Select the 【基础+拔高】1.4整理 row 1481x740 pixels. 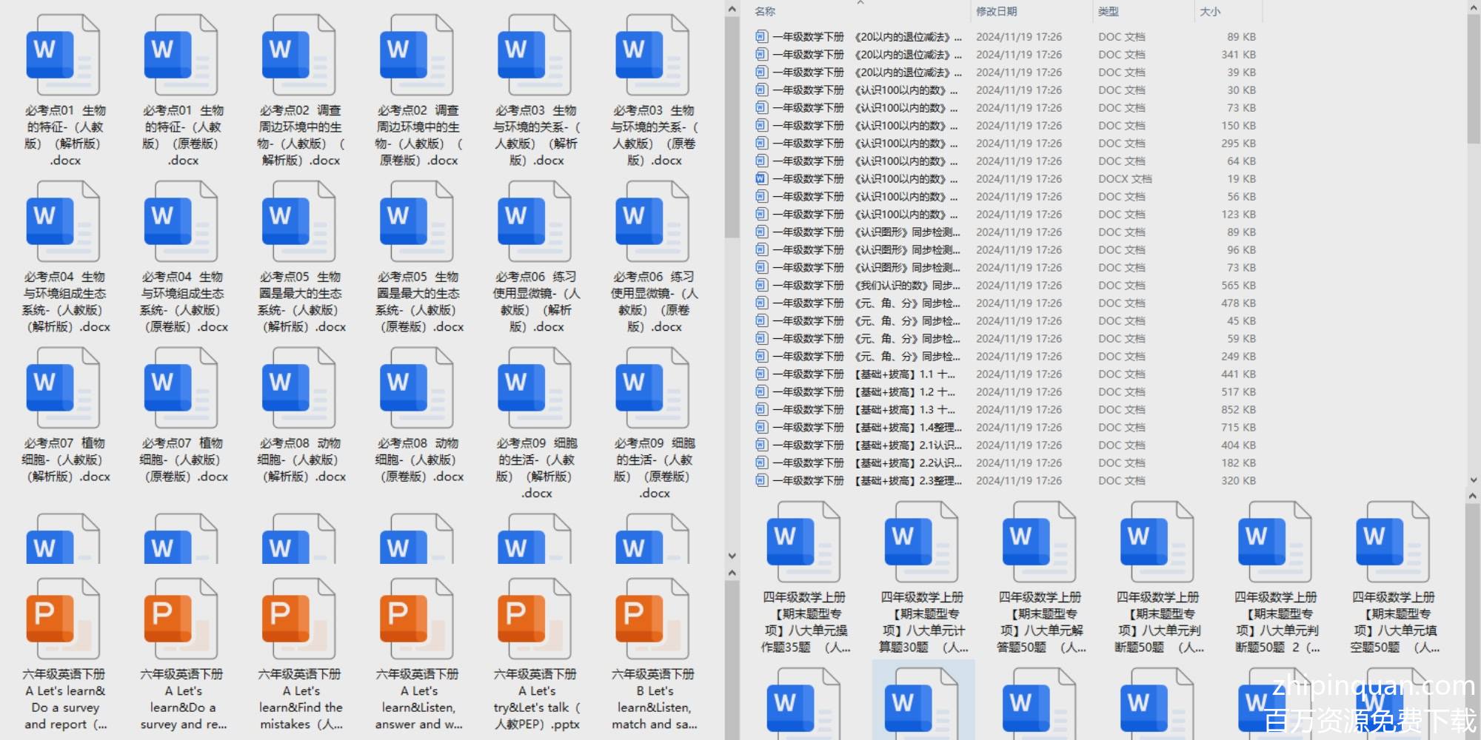click(1006, 428)
